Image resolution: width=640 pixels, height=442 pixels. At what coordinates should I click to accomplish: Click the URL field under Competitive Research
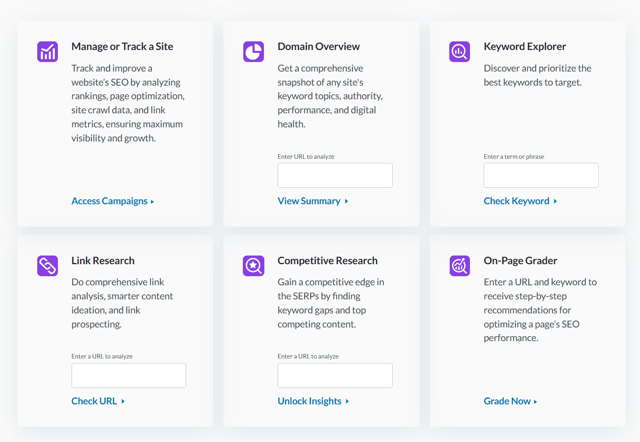[x=335, y=375]
